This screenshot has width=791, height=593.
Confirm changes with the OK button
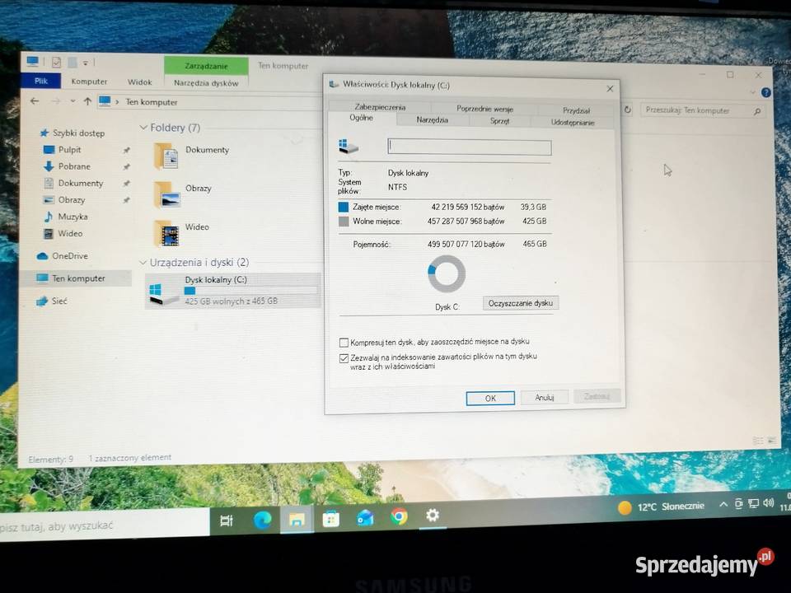tap(490, 398)
